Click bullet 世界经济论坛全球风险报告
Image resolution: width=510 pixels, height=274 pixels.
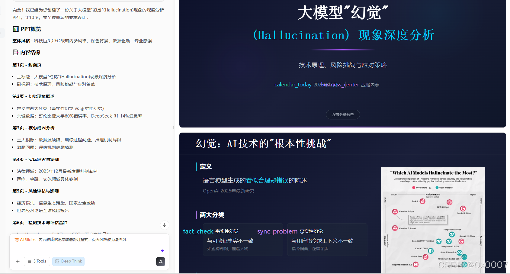43,211
